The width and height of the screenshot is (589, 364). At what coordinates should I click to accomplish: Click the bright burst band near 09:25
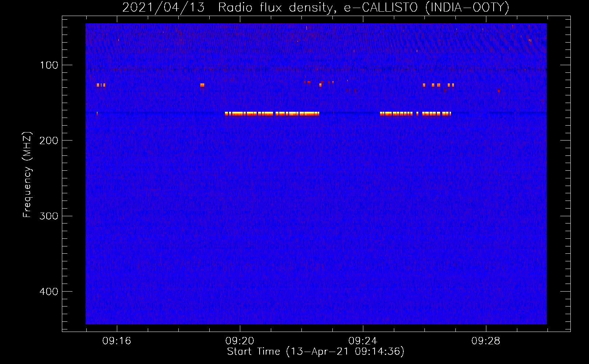click(x=415, y=114)
